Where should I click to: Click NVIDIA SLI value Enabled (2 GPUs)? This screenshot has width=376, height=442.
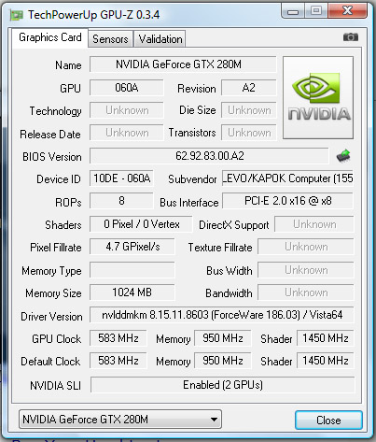coord(222,385)
